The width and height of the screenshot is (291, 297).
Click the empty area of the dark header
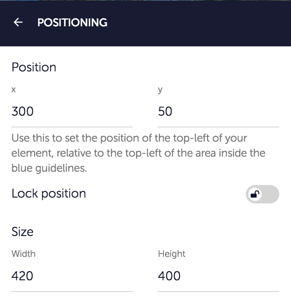point(201,23)
